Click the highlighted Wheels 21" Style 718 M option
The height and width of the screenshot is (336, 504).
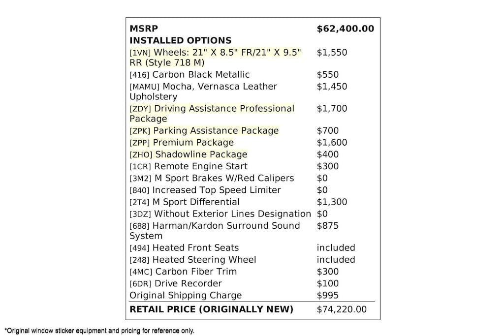[216, 57]
